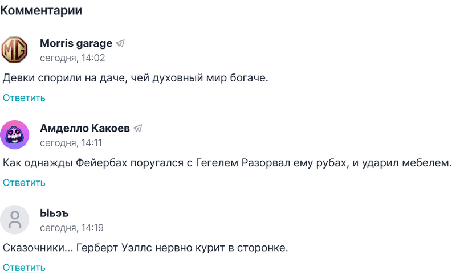Click the MG logo avatar
The width and height of the screenshot is (456, 279).
pyautogui.click(x=15, y=49)
